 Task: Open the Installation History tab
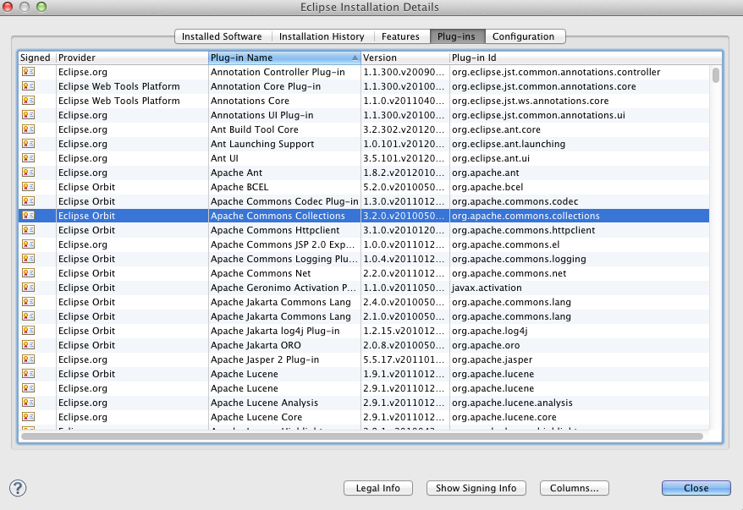click(322, 36)
